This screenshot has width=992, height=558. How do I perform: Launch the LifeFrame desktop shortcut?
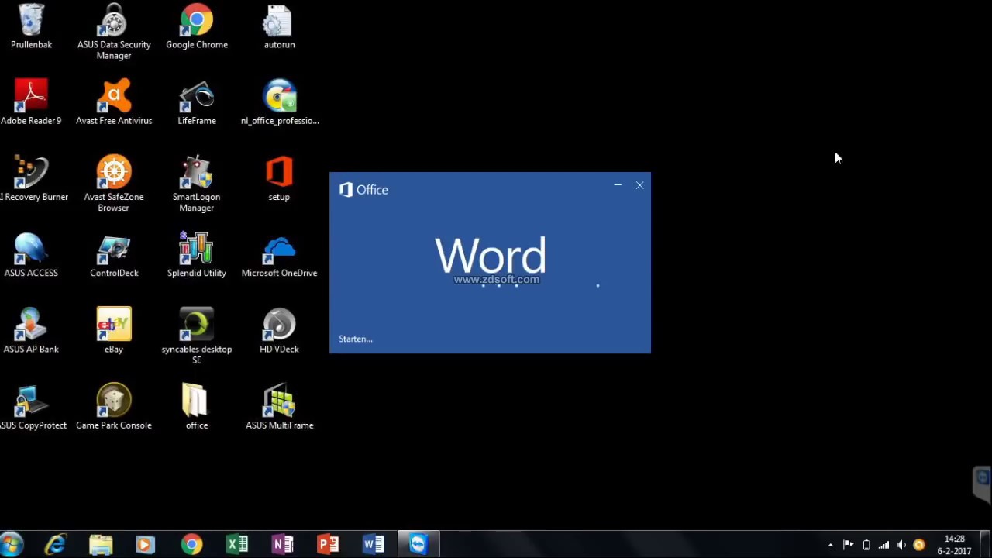tap(197, 102)
